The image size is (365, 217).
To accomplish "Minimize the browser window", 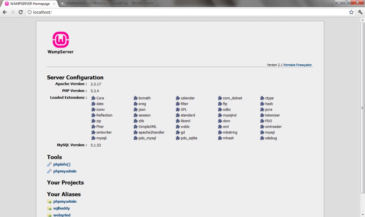I will click(x=339, y=2).
